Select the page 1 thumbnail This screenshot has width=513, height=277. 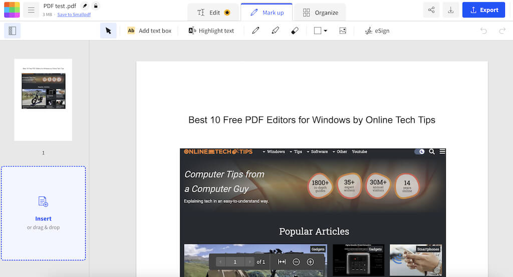[43, 100]
